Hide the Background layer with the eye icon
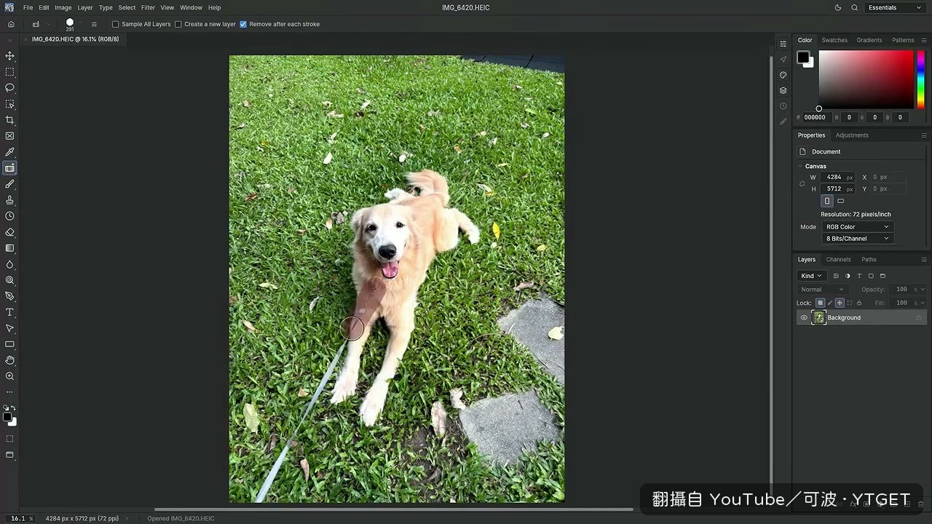The width and height of the screenshot is (932, 524). (x=804, y=318)
